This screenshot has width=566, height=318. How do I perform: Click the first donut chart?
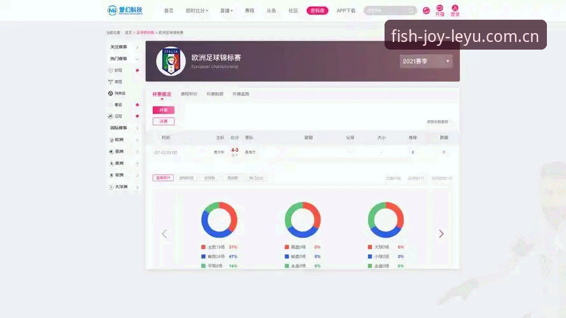pos(219,219)
